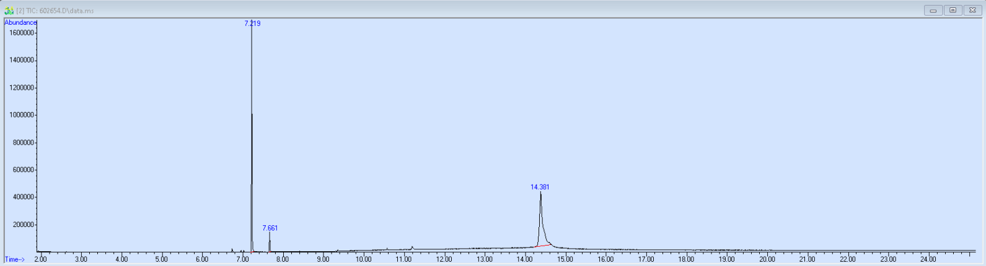Select the peak labeled 14.381
Viewport: 986px width, 266px height.
(x=540, y=187)
